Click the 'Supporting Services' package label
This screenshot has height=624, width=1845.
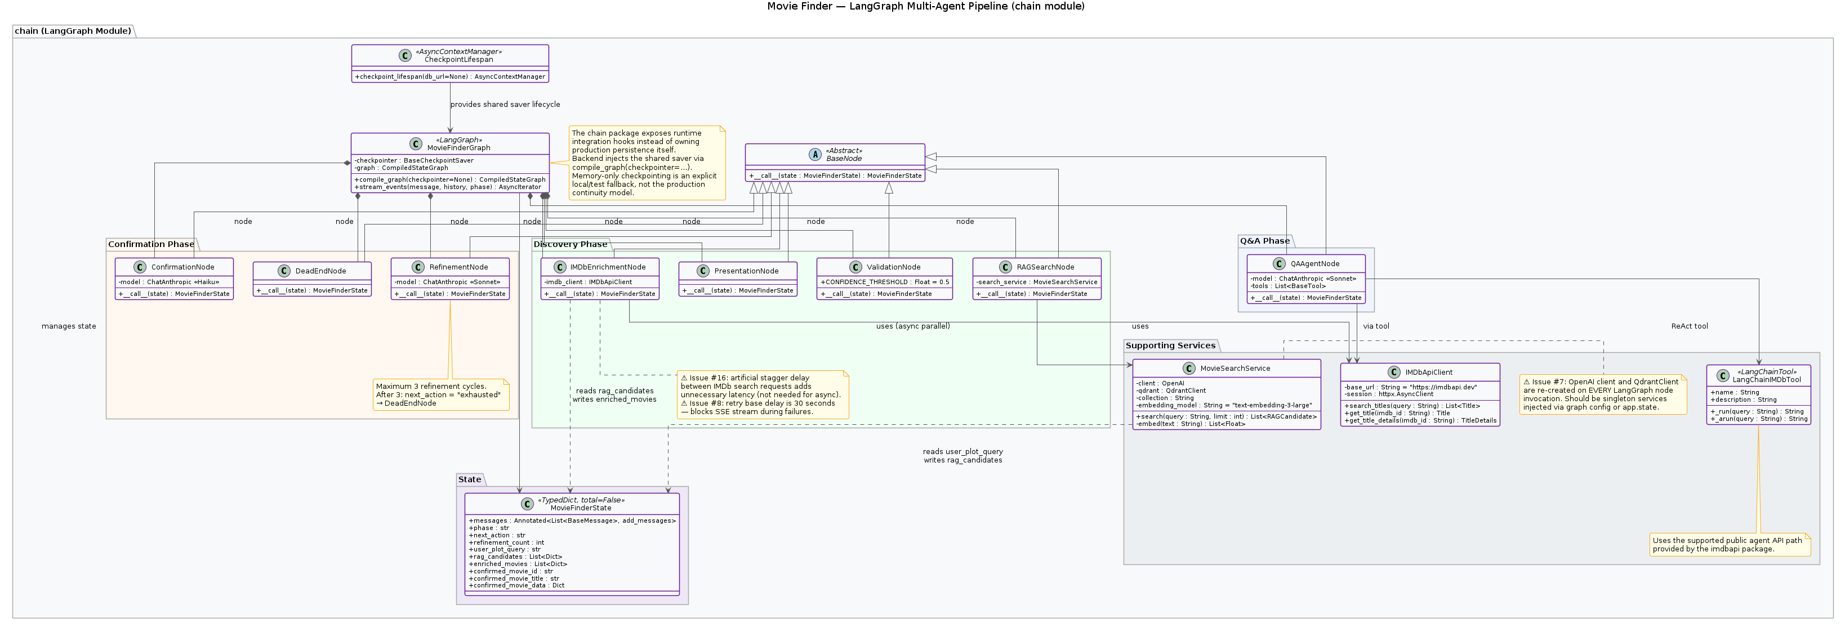[x=1170, y=345]
